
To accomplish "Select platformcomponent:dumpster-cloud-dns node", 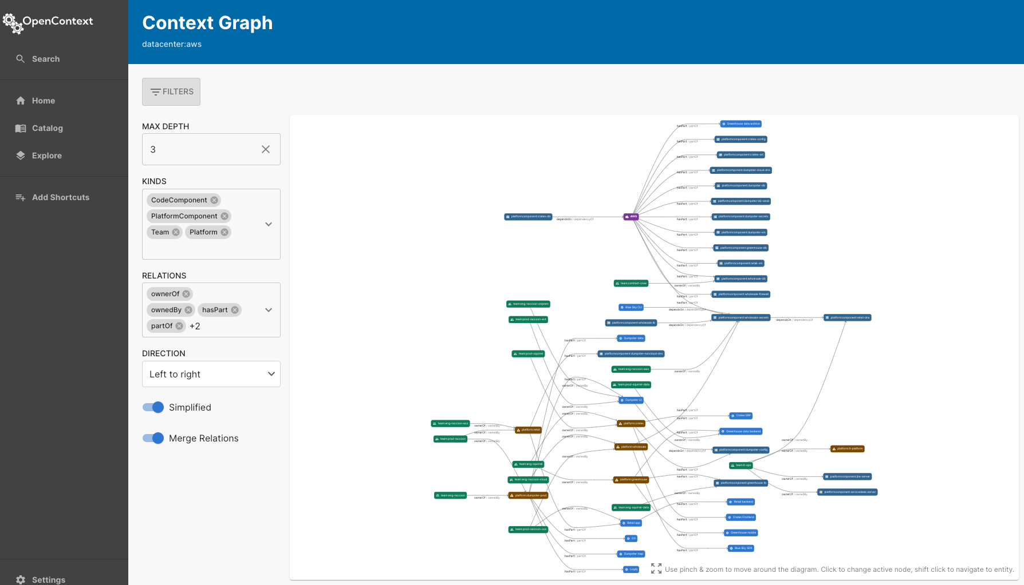I will point(741,170).
